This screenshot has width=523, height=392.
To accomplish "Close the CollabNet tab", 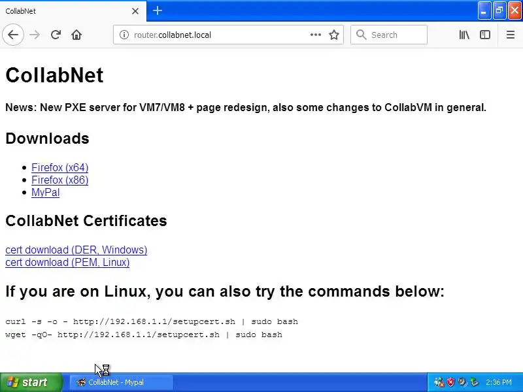I will (x=135, y=11).
